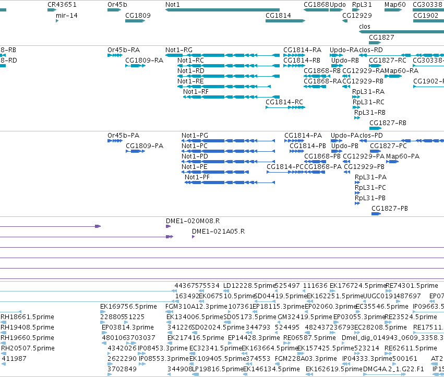The image size is (444, 377).
Task: Select the CG1827-PC protein label
Action: click(389, 146)
